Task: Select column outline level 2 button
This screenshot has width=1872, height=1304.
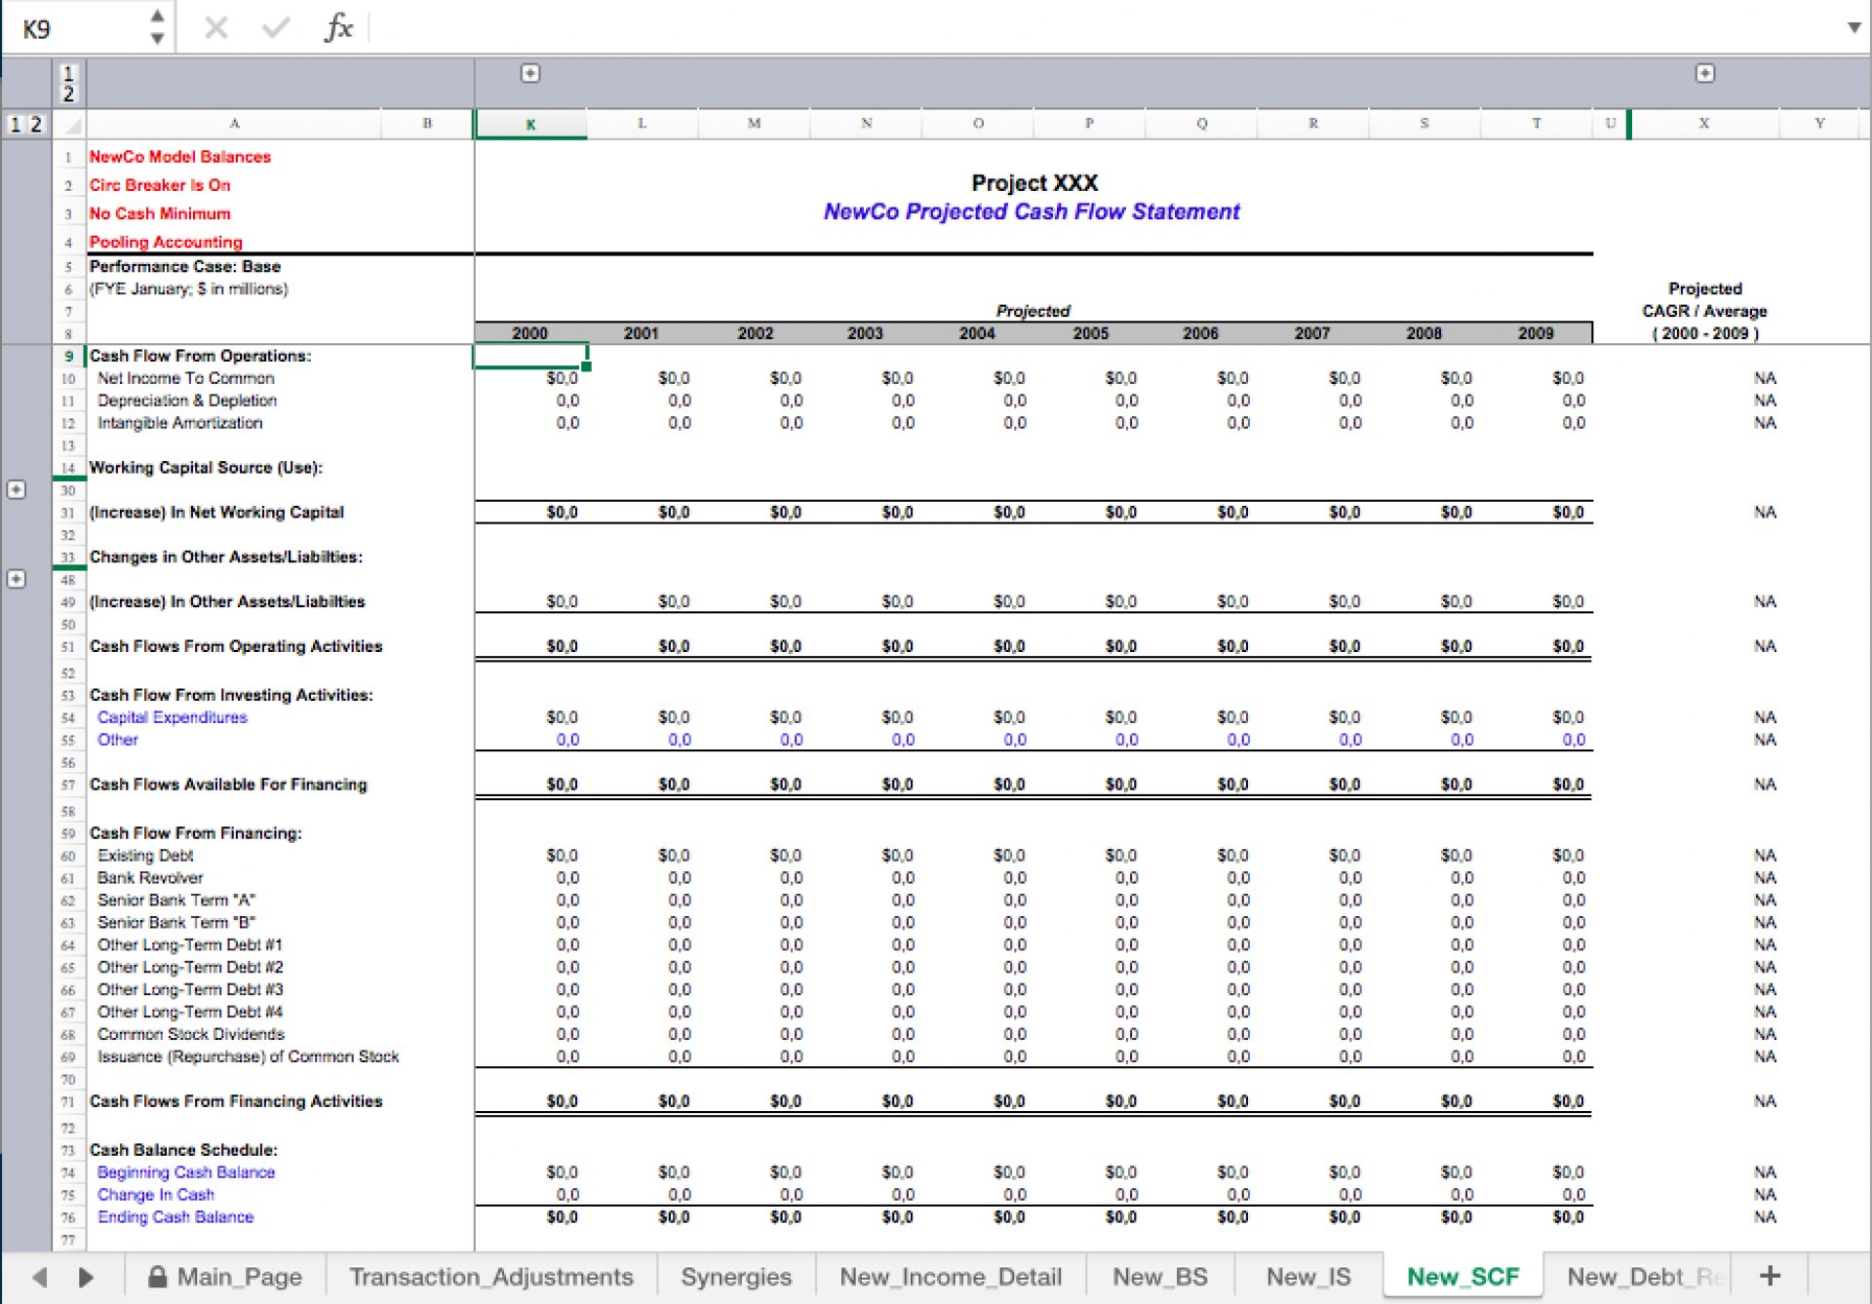Action: (68, 94)
